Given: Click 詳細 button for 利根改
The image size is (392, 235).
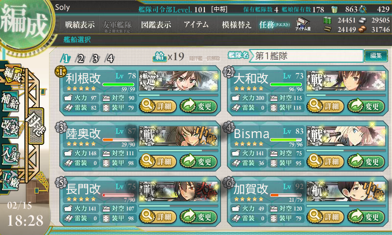Looking at the screenshot, I should pyautogui.click(x=158, y=106).
